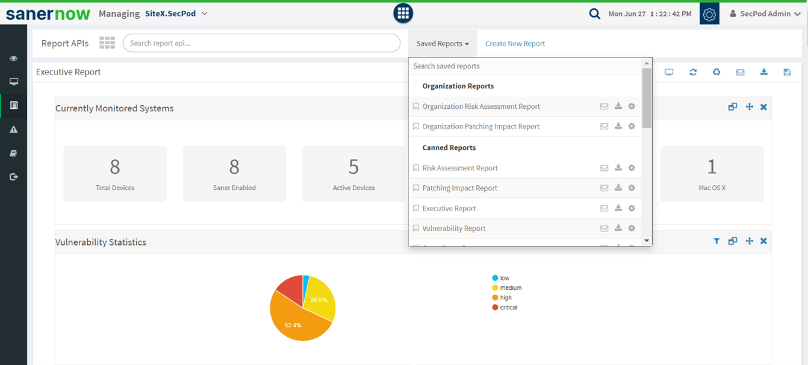Click the search magnifier in header

point(594,14)
